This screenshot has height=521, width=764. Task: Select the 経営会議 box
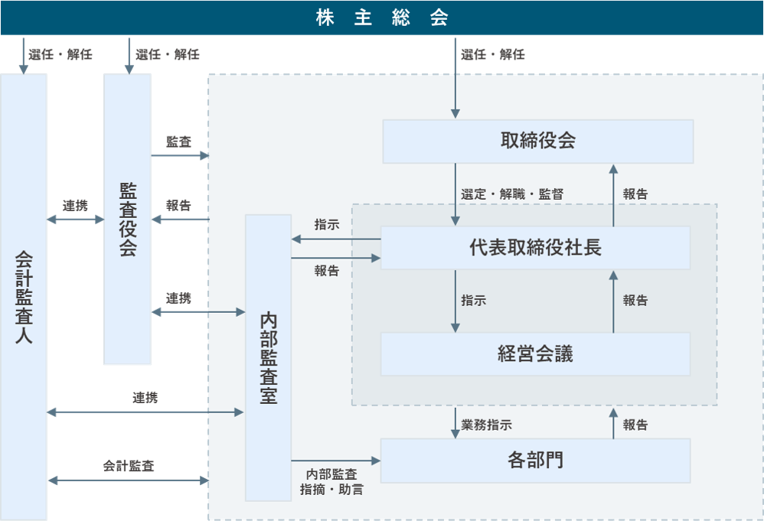534,355
